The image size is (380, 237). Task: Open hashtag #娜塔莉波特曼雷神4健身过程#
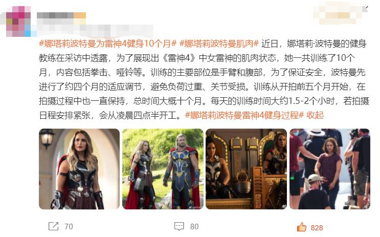point(244,115)
